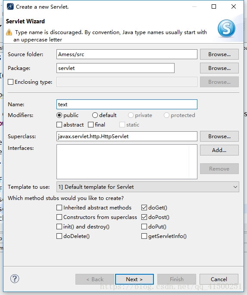The height and width of the screenshot is (295, 247).
Task: Select the default modifier radio button
Action: point(95,115)
